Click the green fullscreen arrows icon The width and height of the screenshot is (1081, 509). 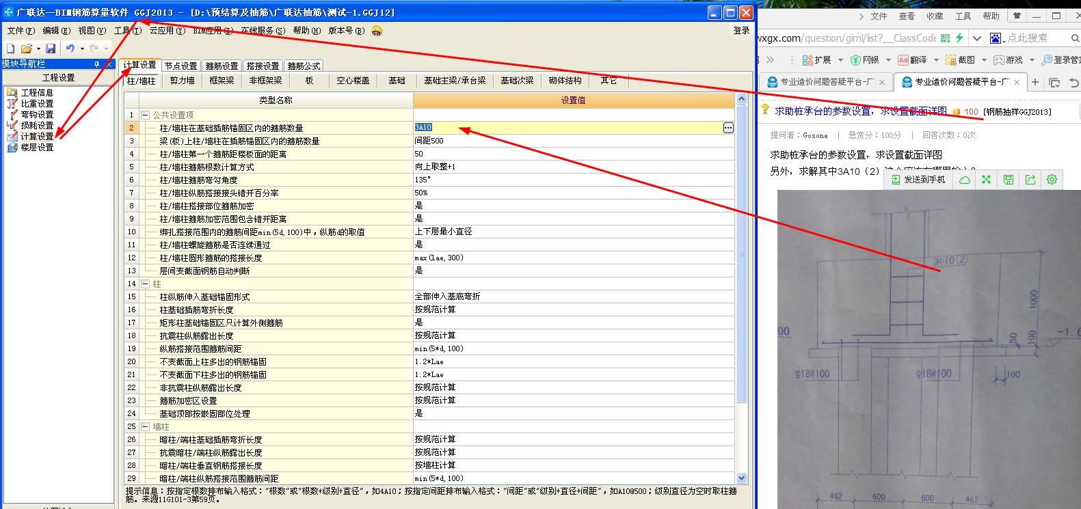(x=986, y=180)
